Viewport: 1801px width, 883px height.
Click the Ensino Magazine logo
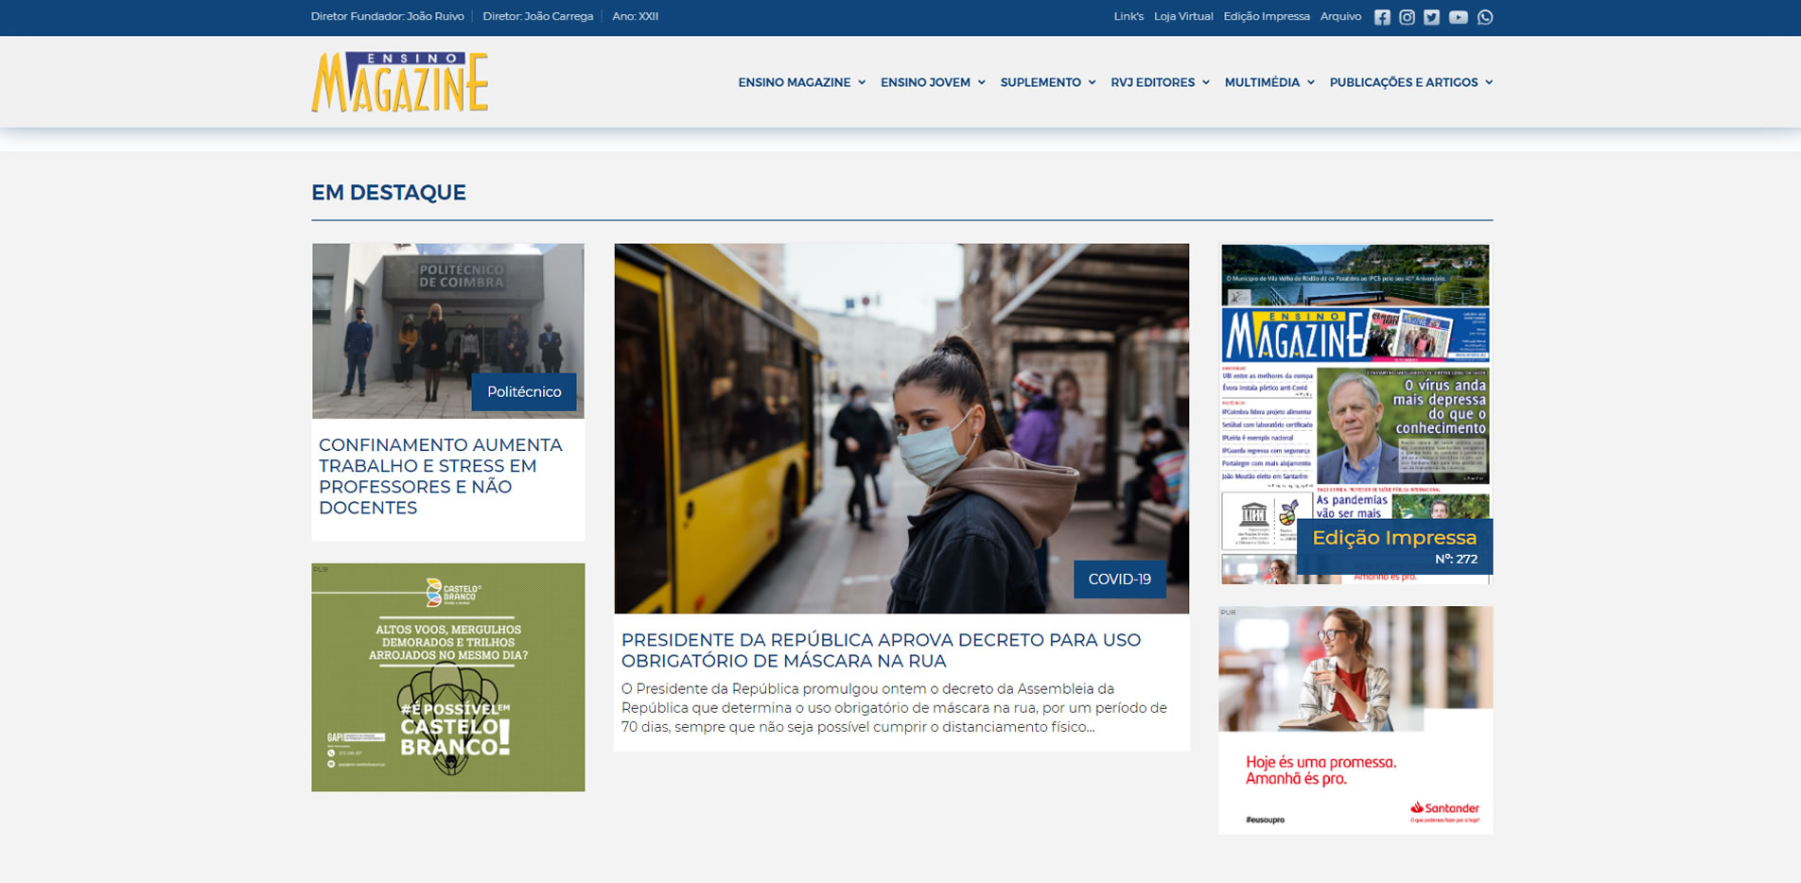click(x=400, y=82)
